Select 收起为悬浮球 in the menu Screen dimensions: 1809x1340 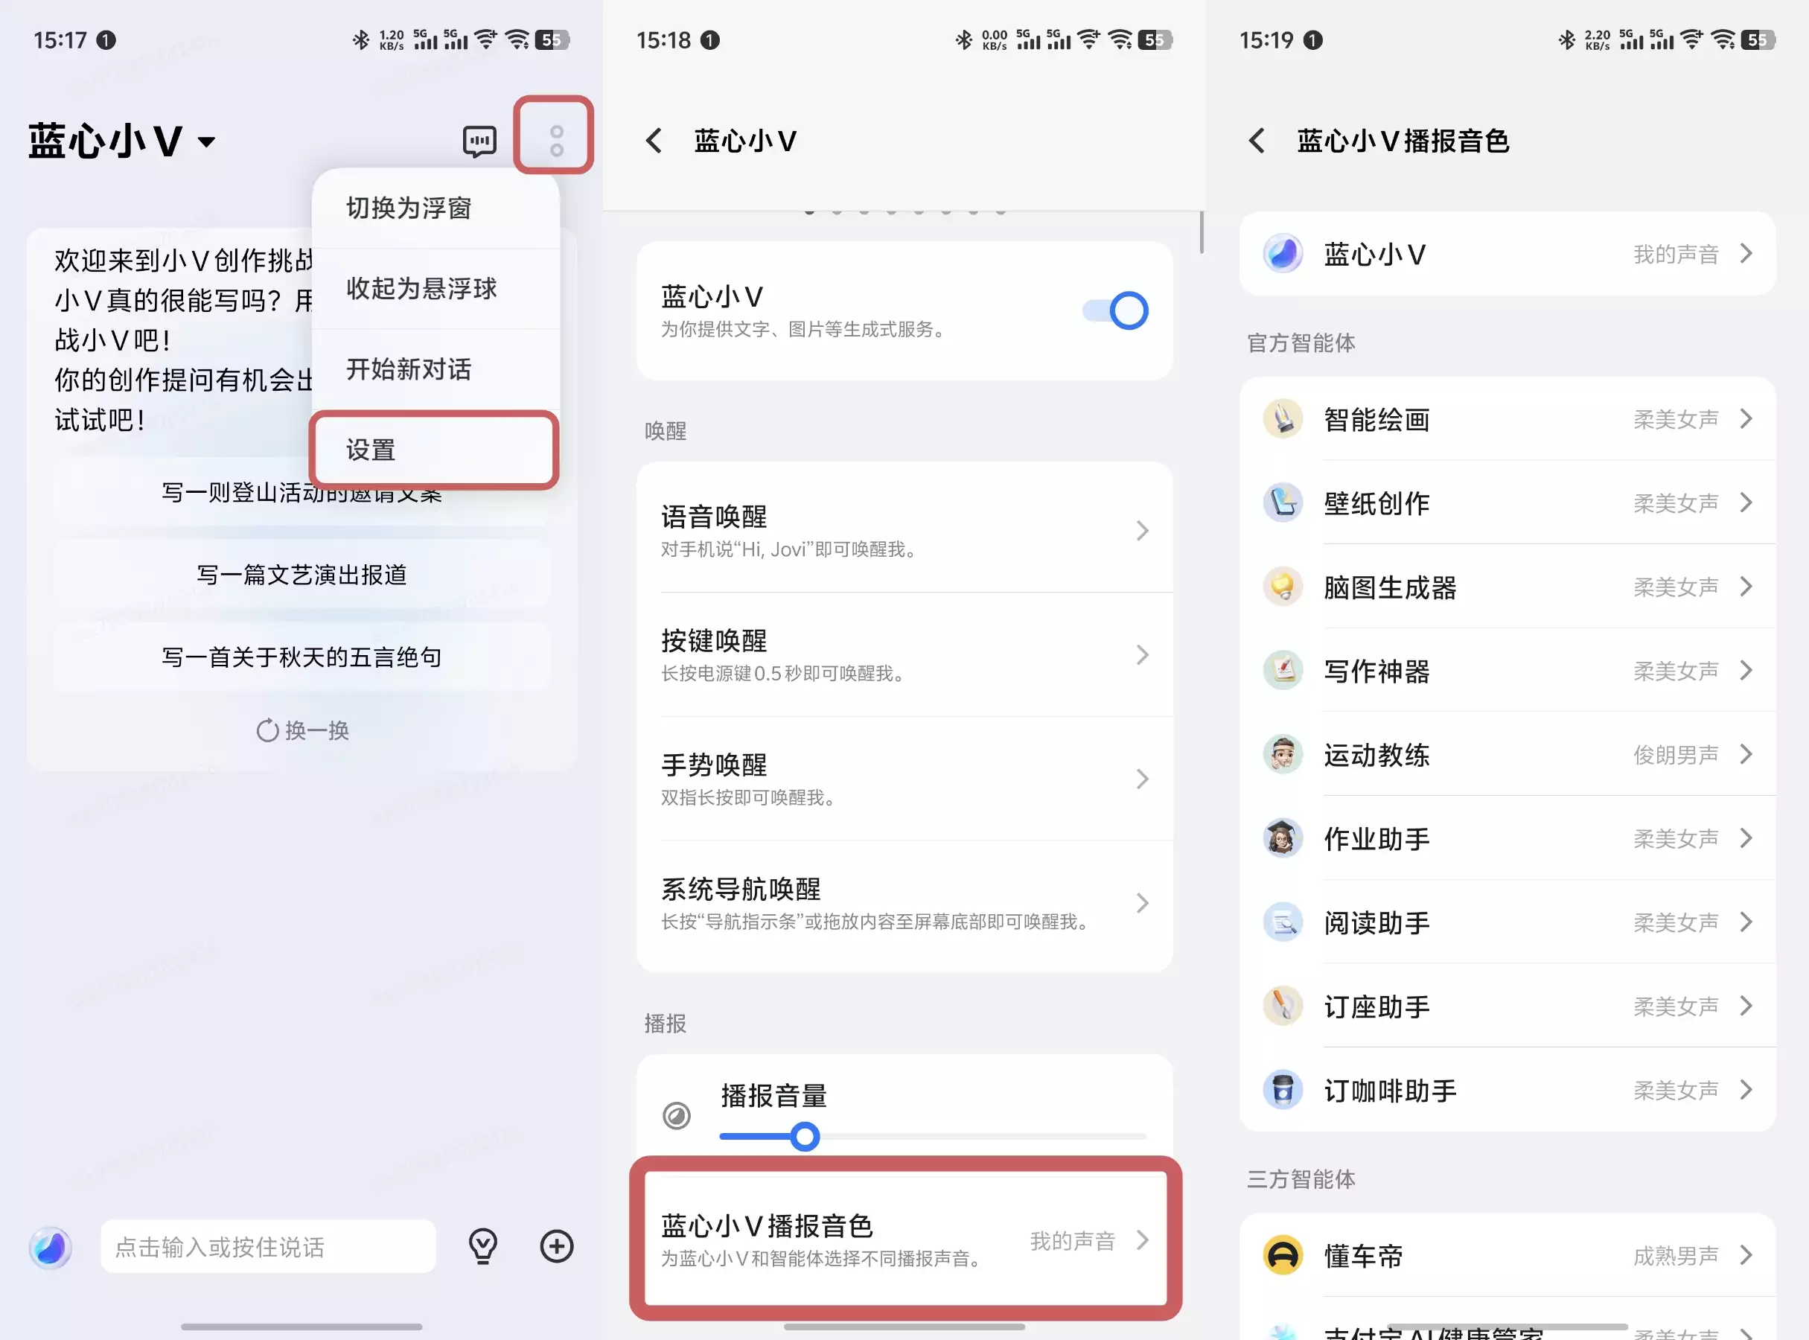[x=435, y=289]
